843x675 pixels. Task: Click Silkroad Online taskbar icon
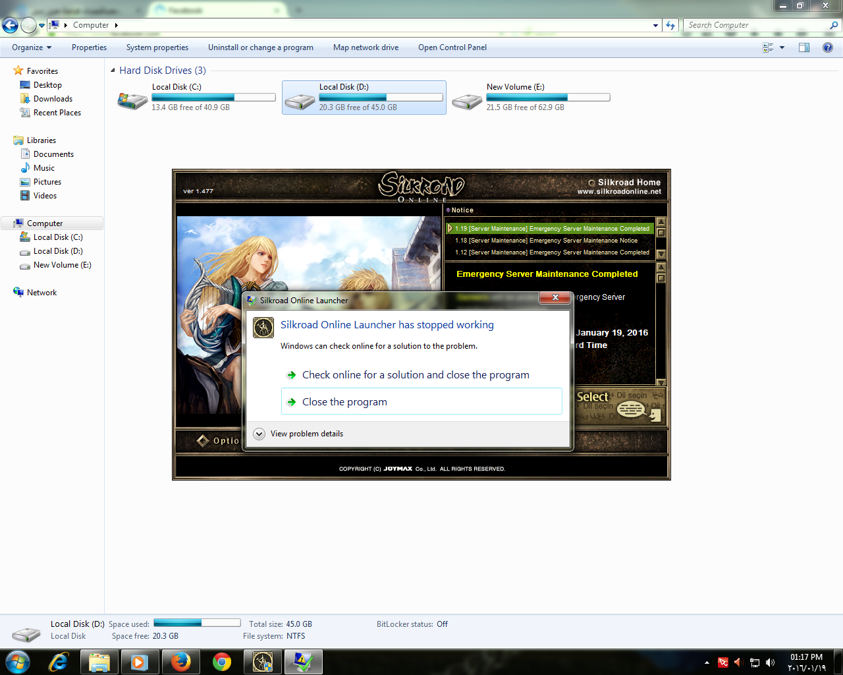(263, 662)
